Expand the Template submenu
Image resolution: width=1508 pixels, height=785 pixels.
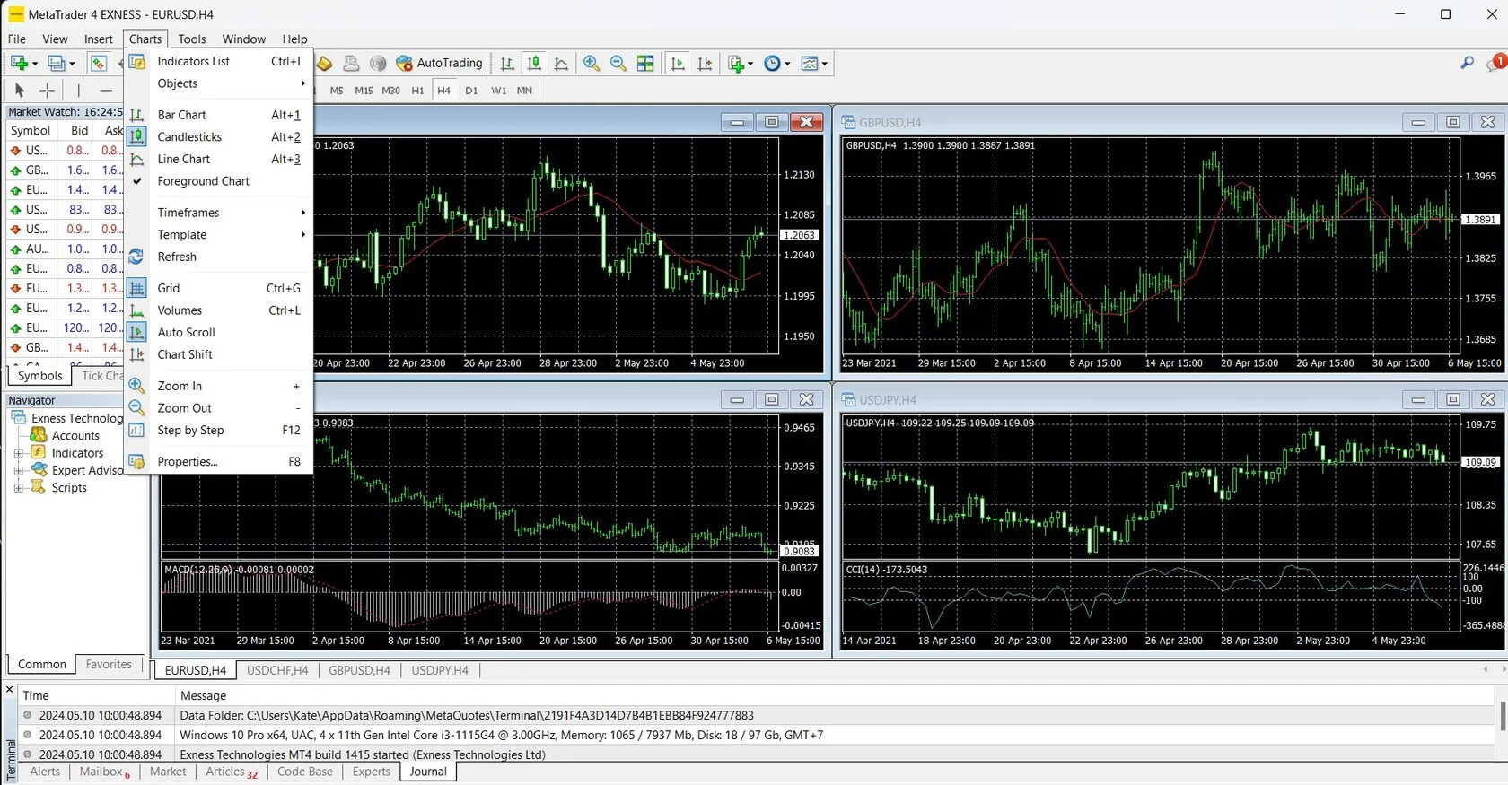[218, 234]
